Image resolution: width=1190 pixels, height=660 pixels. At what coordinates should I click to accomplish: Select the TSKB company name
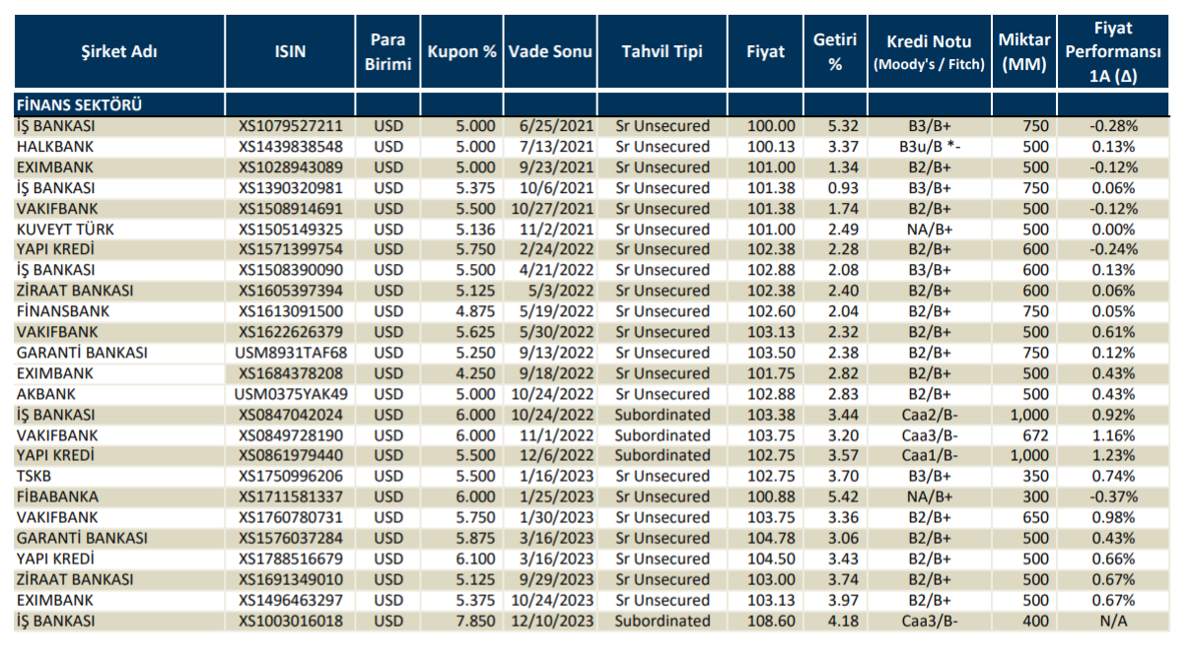pyautogui.click(x=35, y=477)
